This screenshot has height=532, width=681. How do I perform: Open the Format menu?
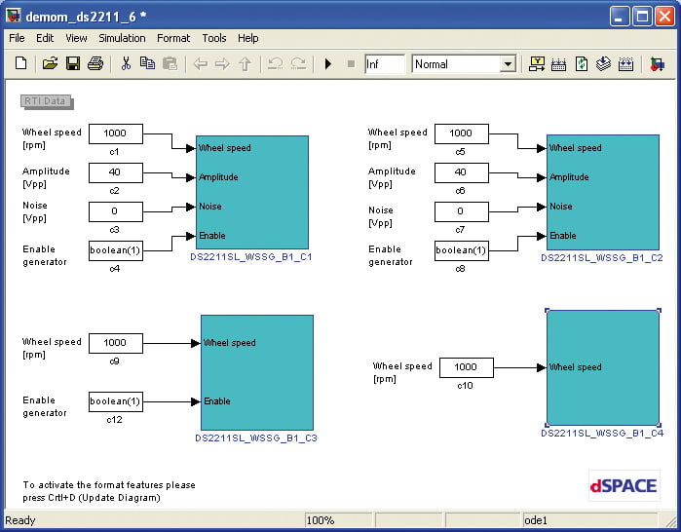click(173, 38)
